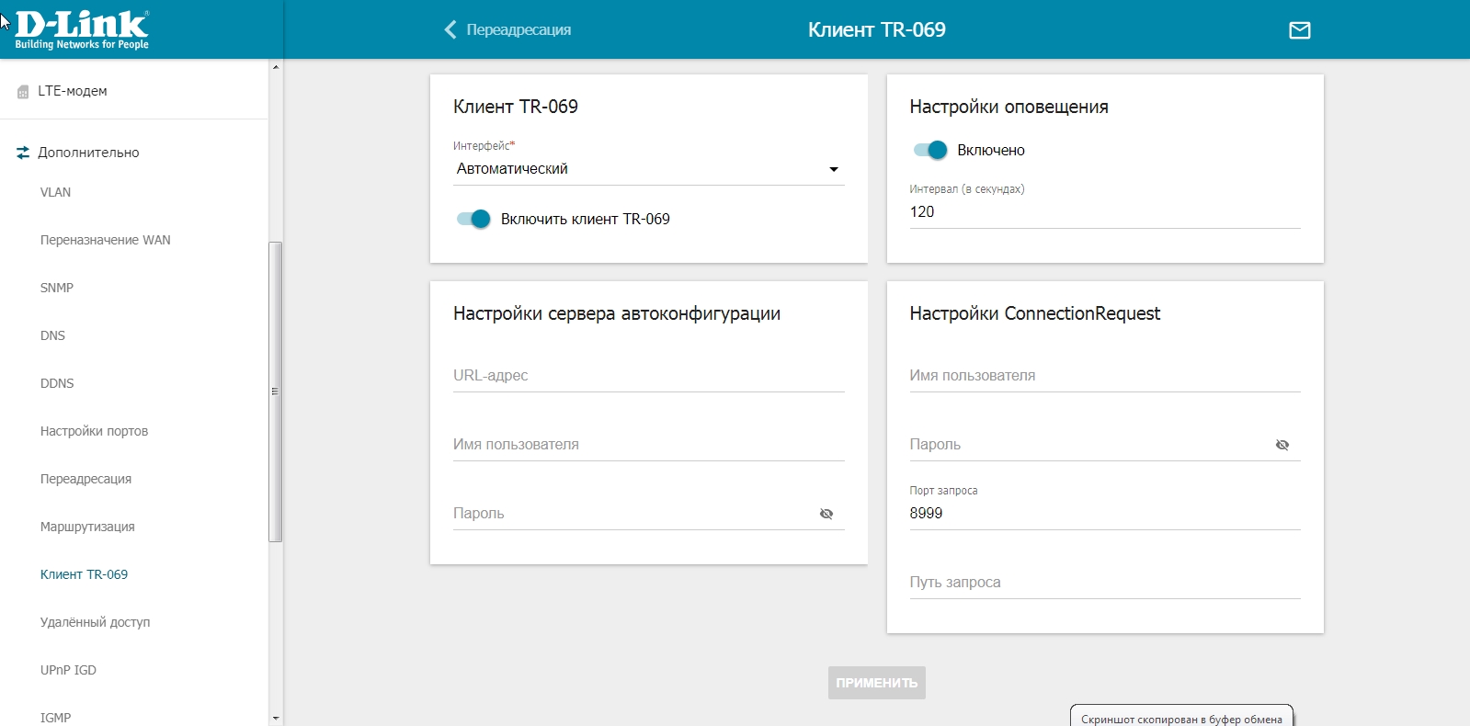Screen dimensions: 1470x726
Task: Click the Дополнительно section arrows icon
Action: [23, 153]
